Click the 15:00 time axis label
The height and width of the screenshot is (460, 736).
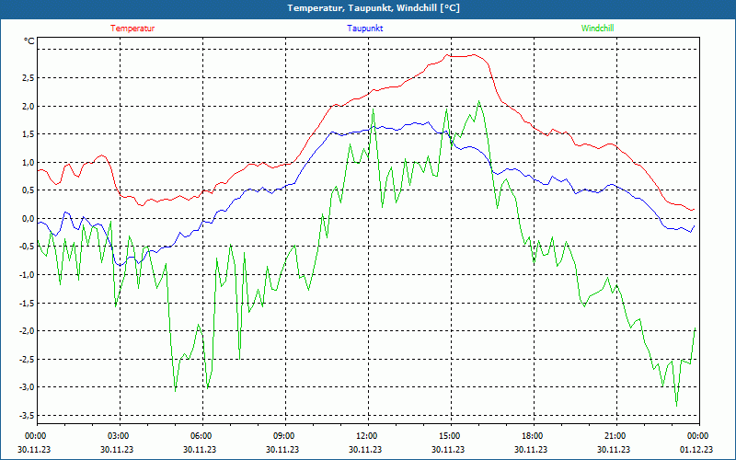click(449, 436)
